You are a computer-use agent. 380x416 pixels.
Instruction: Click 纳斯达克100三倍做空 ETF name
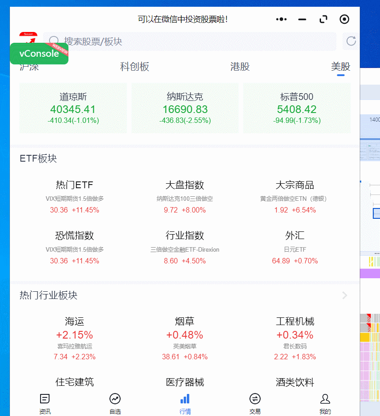(x=185, y=199)
